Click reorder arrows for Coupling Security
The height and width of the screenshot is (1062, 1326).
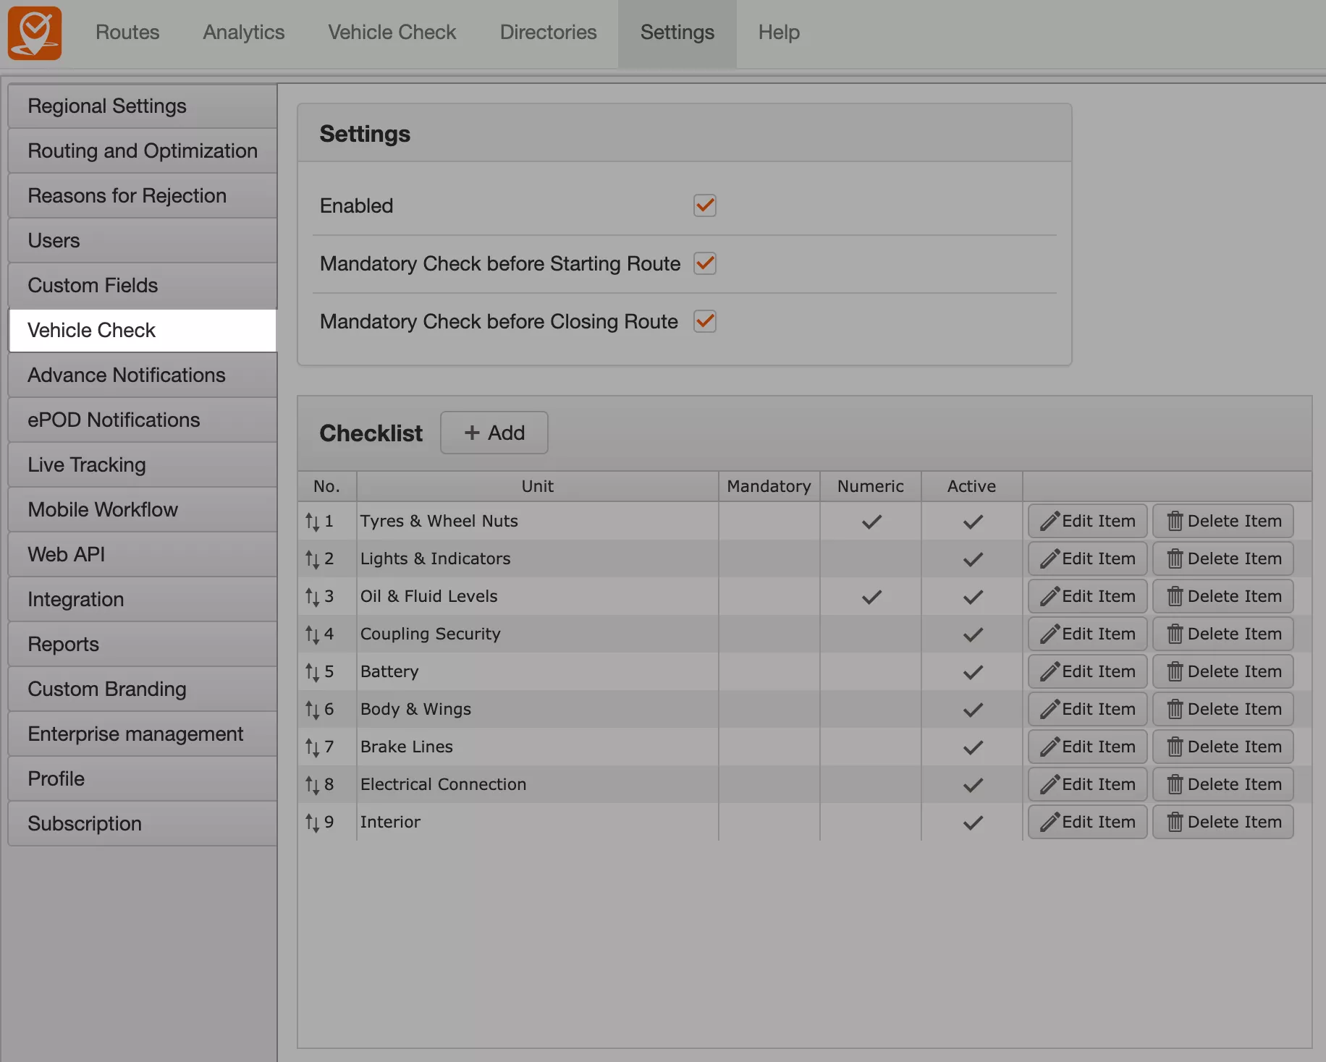(312, 634)
